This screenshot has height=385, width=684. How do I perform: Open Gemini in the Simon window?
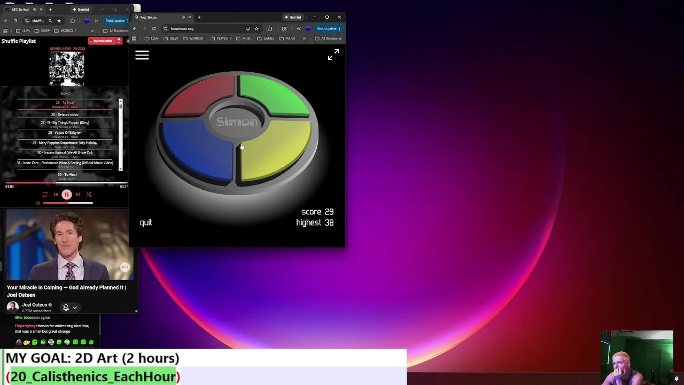tap(293, 17)
